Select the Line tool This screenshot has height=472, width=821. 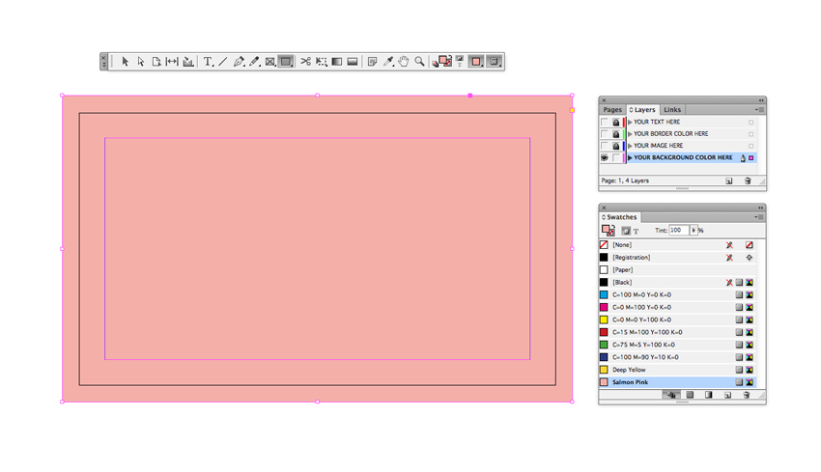(x=222, y=62)
